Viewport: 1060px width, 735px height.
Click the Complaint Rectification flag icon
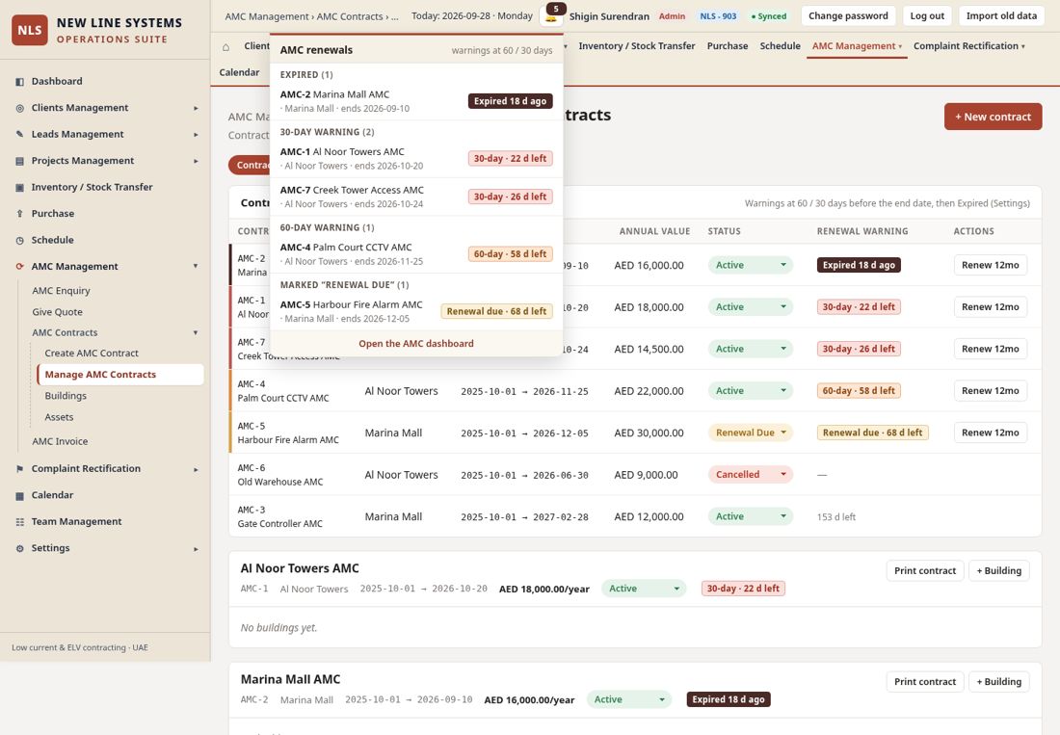19,469
